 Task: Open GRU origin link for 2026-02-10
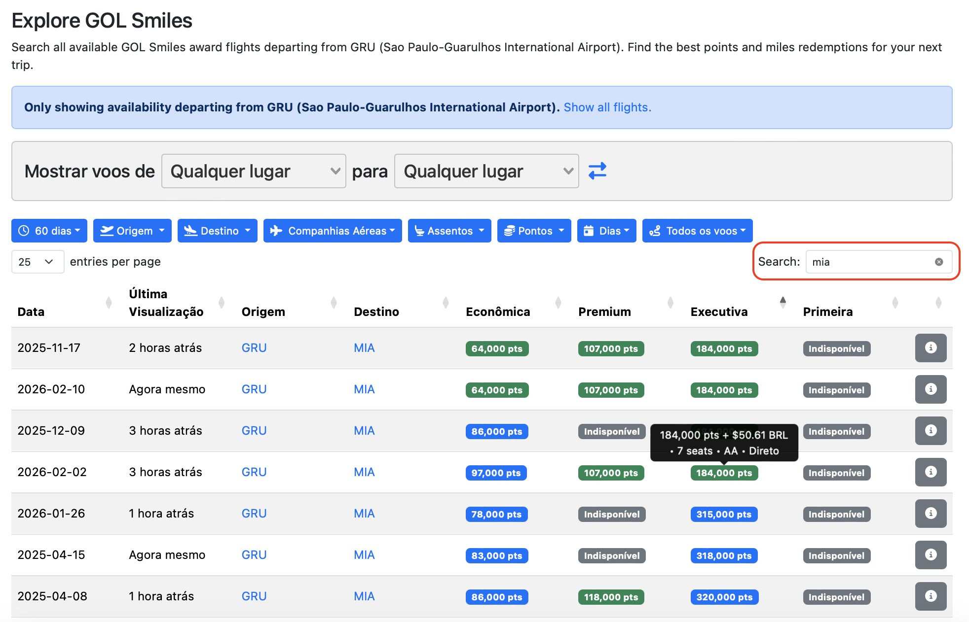[254, 389]
